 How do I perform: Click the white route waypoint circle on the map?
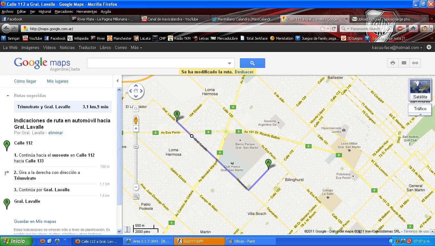192,136
